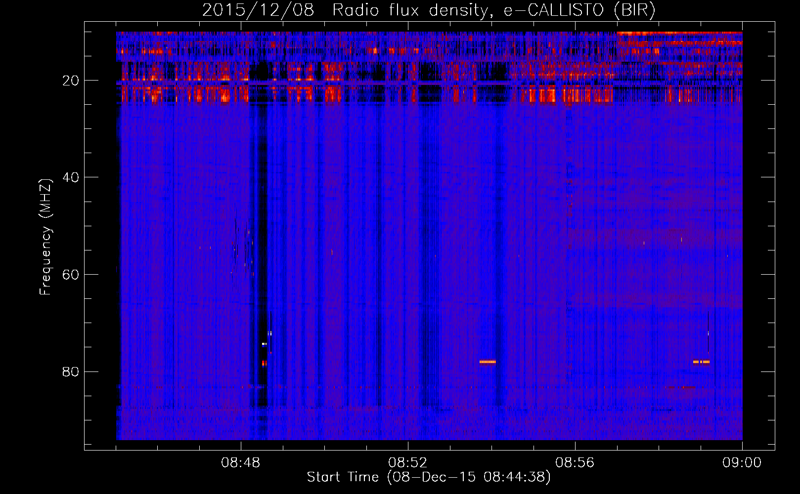Click the orange burst bar near 08:54

point(488,362)
